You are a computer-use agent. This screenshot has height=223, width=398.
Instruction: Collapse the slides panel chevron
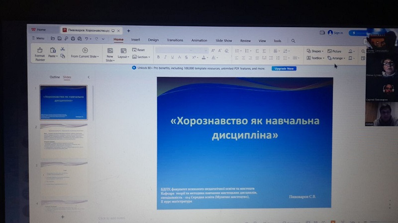pos(89,77)
